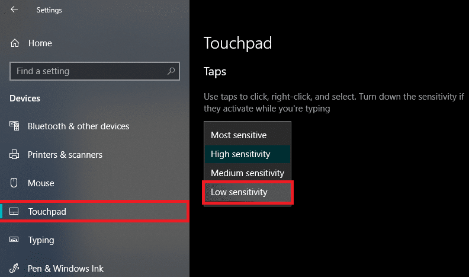This screenshot has width=469, height=277.
Task: Click the Mouse icon in sidebar
Action: tap(15, 183)
